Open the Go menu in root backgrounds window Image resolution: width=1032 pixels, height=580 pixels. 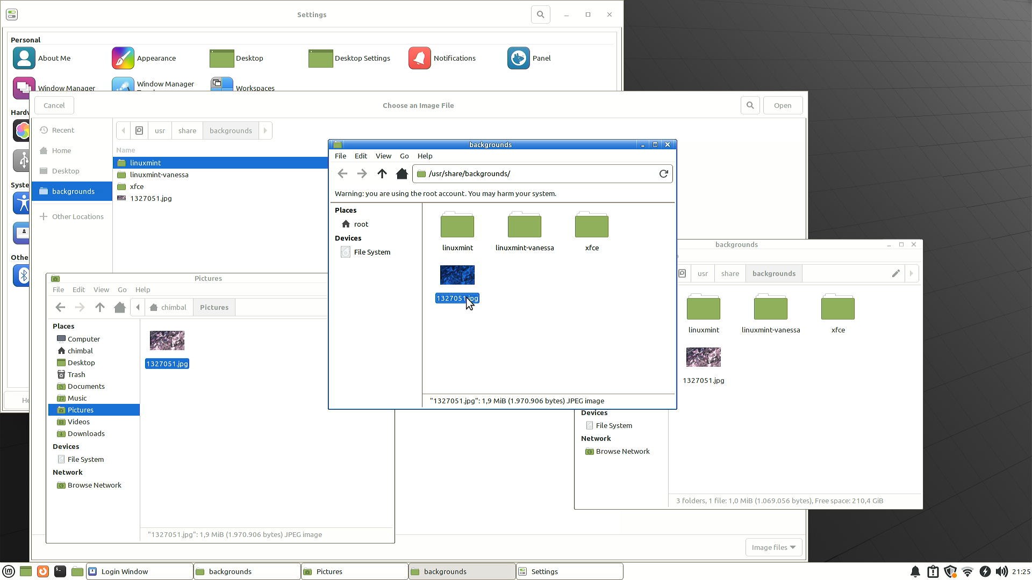coord(404,156)
